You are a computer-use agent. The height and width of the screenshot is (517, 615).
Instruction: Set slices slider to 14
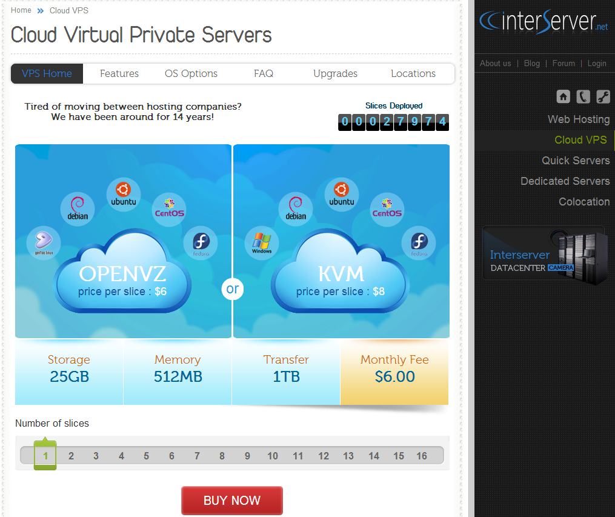pos(374,456)
